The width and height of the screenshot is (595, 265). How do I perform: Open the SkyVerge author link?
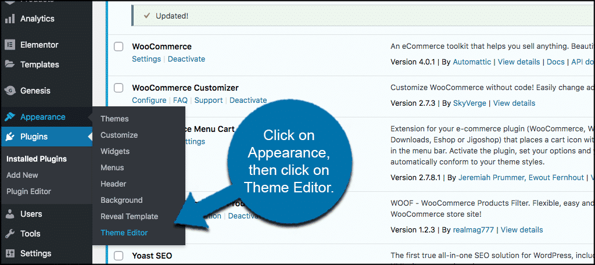[x=469, y=103]
